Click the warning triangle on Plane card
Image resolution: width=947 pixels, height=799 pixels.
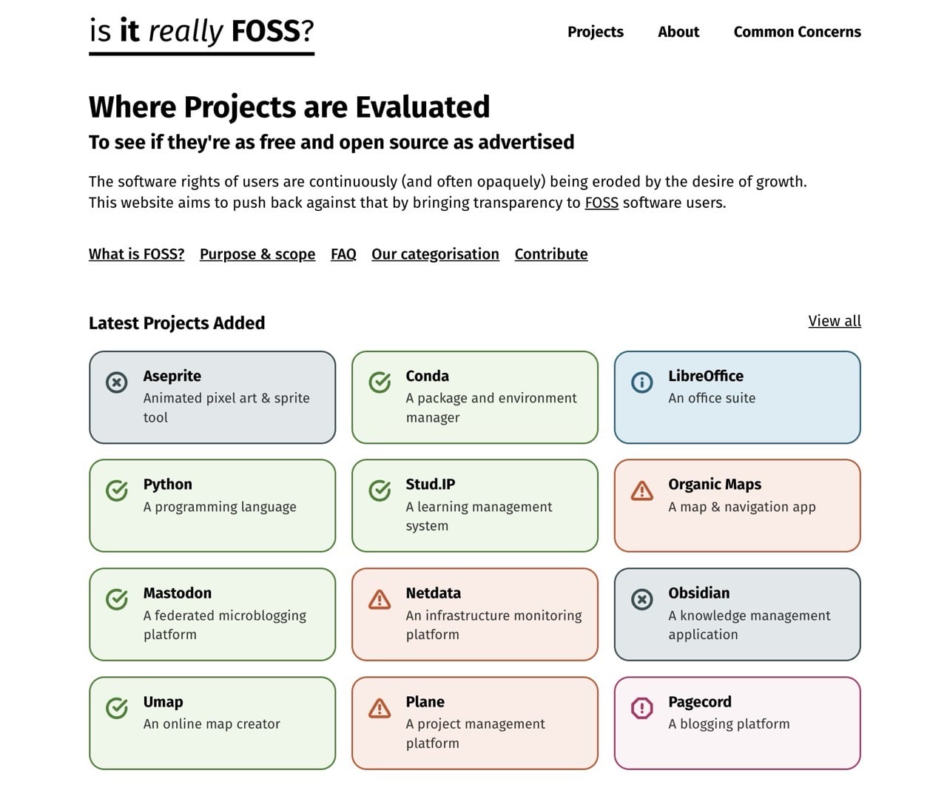pos(379,709)
